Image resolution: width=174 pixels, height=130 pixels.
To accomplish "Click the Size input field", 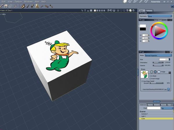I will pos(164,59).
